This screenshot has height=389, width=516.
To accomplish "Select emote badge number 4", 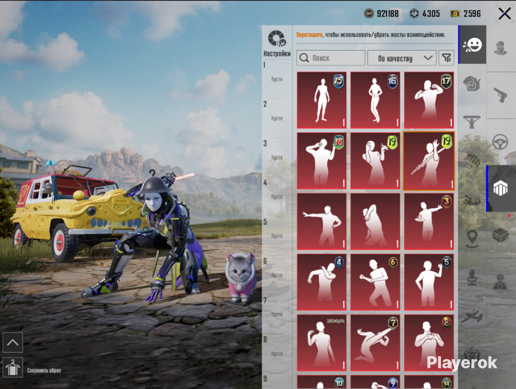I will point(322,282).
